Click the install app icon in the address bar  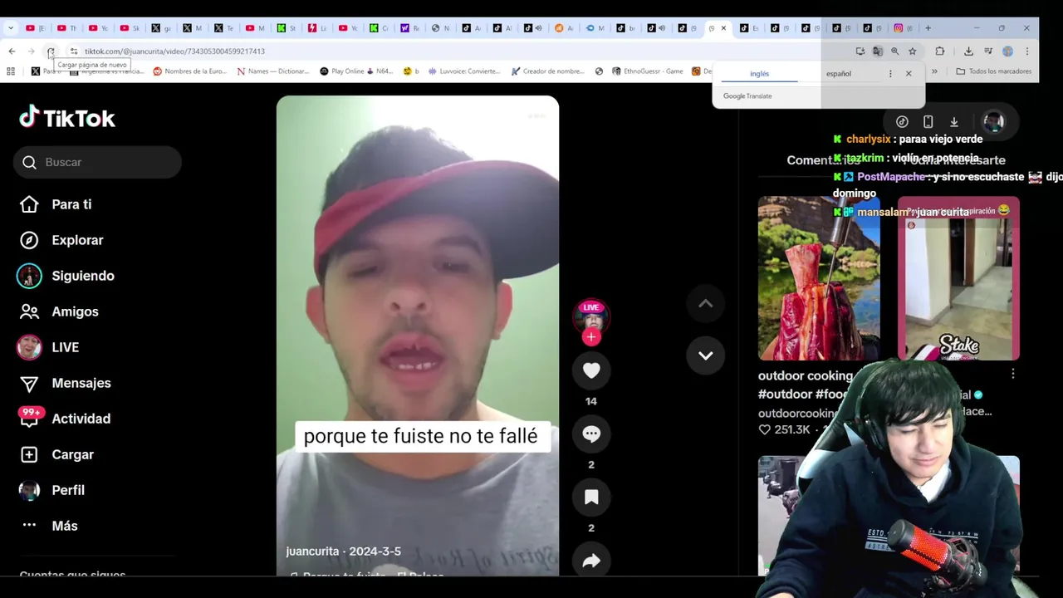coord(860,51)
